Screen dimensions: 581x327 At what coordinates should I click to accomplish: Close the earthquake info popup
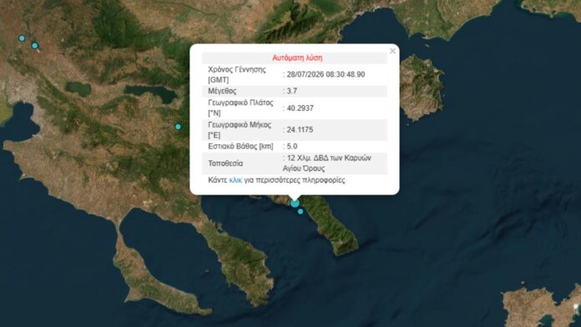coord(392,51)
